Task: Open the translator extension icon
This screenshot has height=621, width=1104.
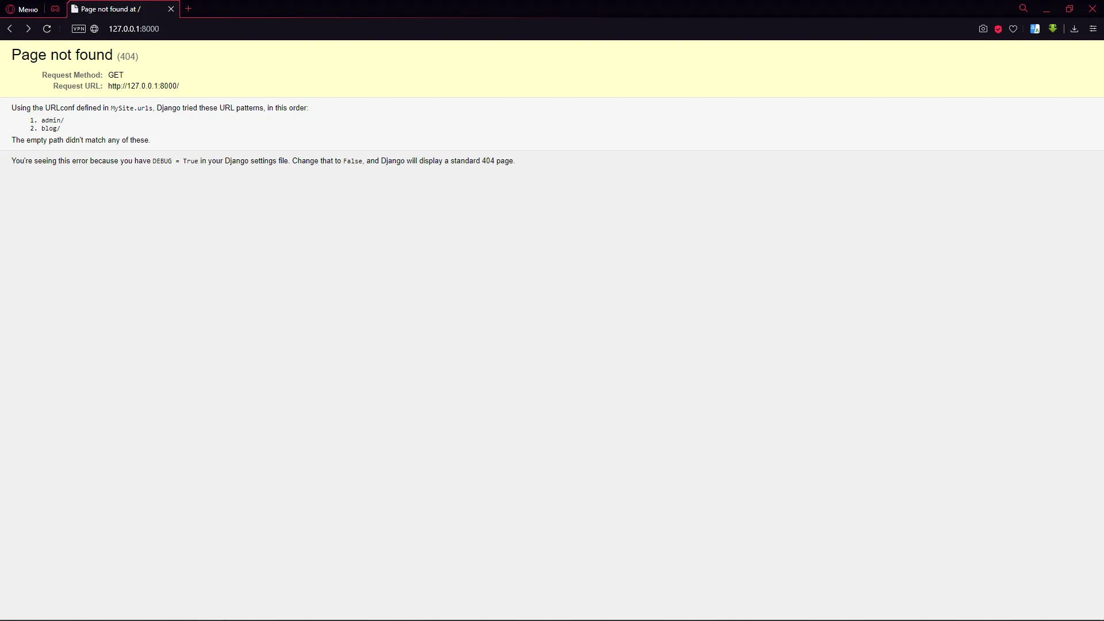Action: pos(1035,29)
